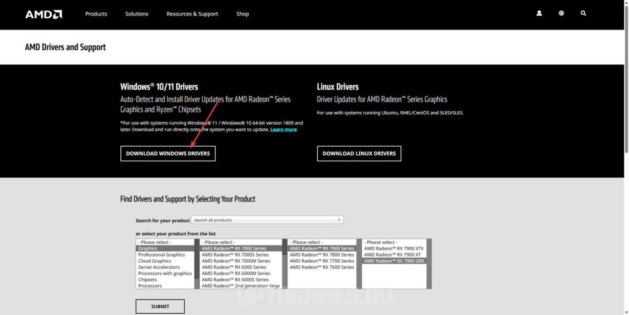
Task: Click scrollbar of the series list
Action: pos(284,264)
